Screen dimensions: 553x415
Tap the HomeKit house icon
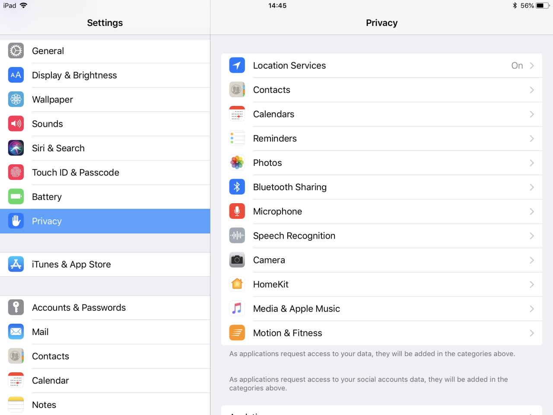click(x=237, y=284)
